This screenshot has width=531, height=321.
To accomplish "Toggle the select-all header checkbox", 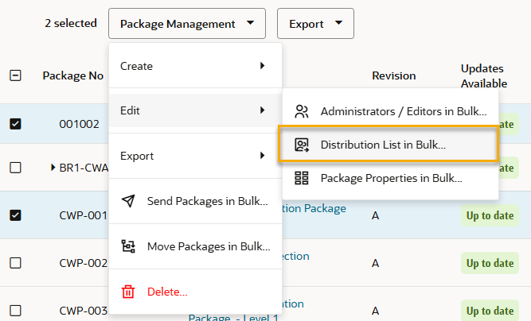I will [15, 75].
